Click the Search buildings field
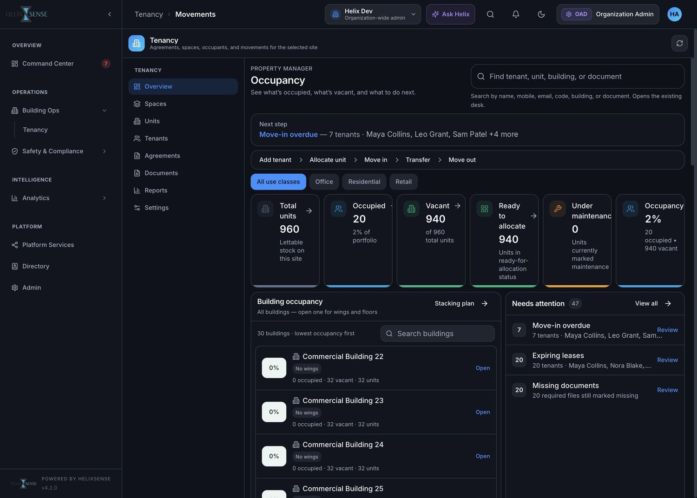The height and width of the screenshot is (498, 697). point(438,334)
